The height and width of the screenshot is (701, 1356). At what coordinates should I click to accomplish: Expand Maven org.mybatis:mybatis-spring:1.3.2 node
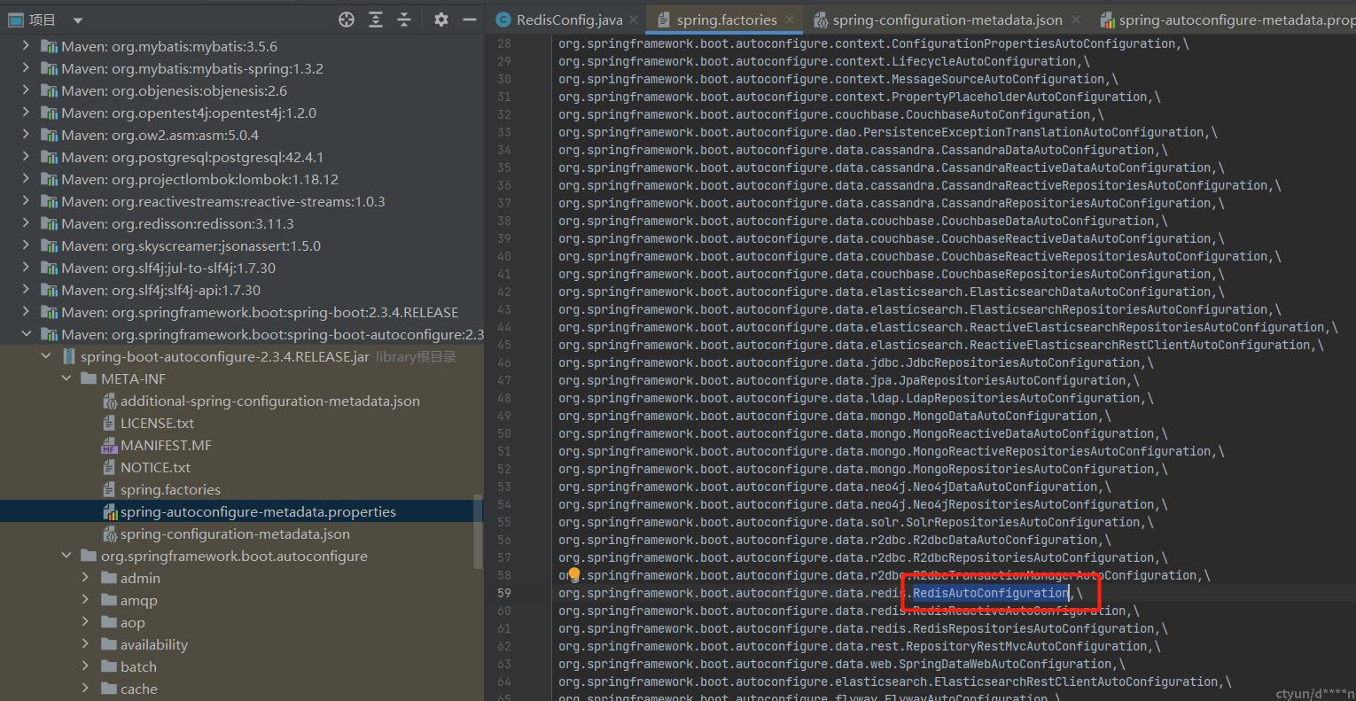tap(26, 68)
